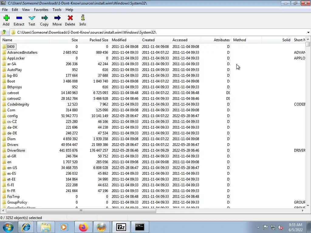Select the el-GR folder name
311x233 pixels.
[x=12, y=156]
